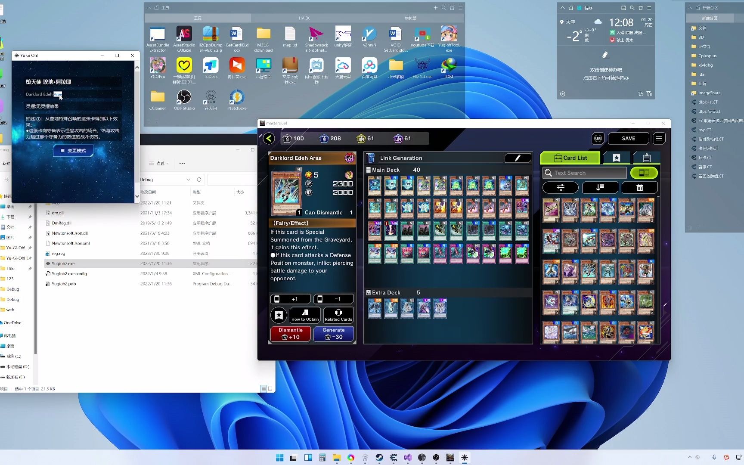Focus the Text Search field
Screen dimensions: 744x465
pyautogui.click(x=584, y=173)
